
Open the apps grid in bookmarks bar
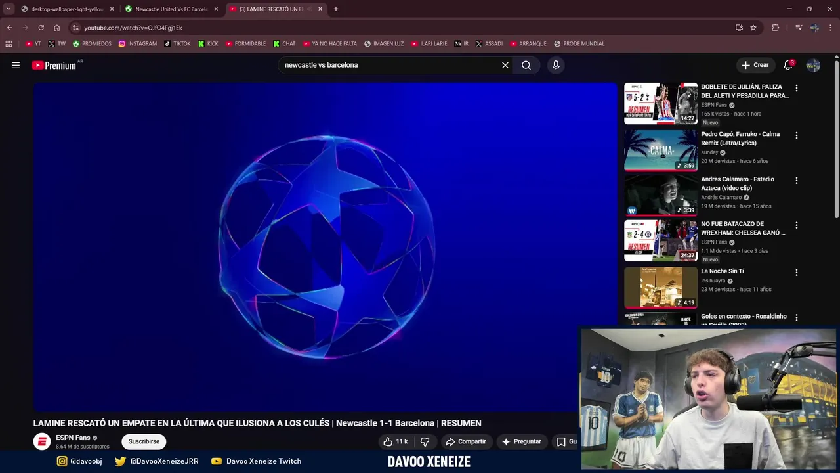coord(9,43)
